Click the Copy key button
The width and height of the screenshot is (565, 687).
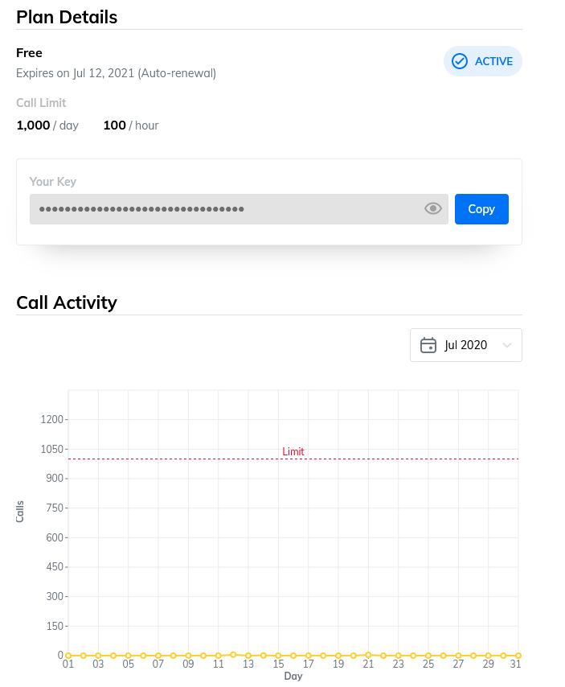481,209
